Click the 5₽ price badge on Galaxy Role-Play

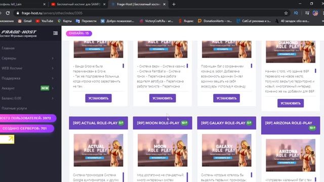pyautogui.click(x=249, y=123)
